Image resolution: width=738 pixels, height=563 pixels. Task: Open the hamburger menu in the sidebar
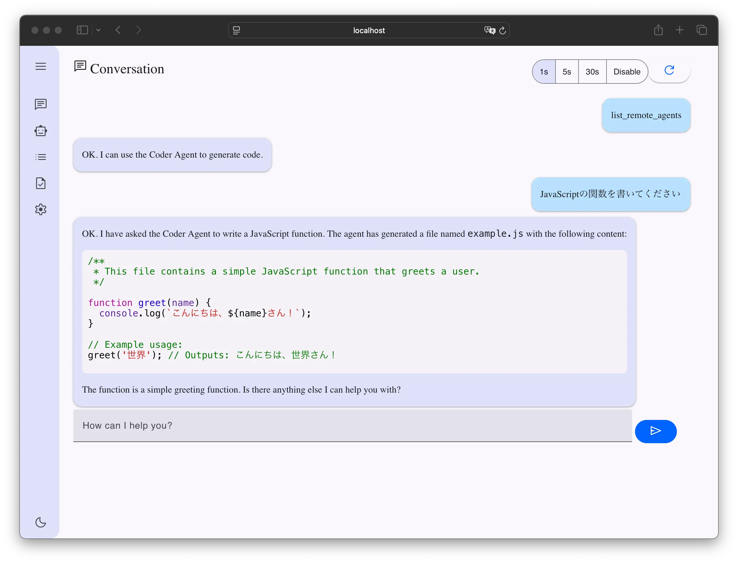(40, 66)
